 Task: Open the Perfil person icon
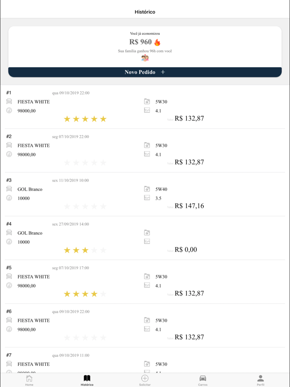[x=260, y=378]
